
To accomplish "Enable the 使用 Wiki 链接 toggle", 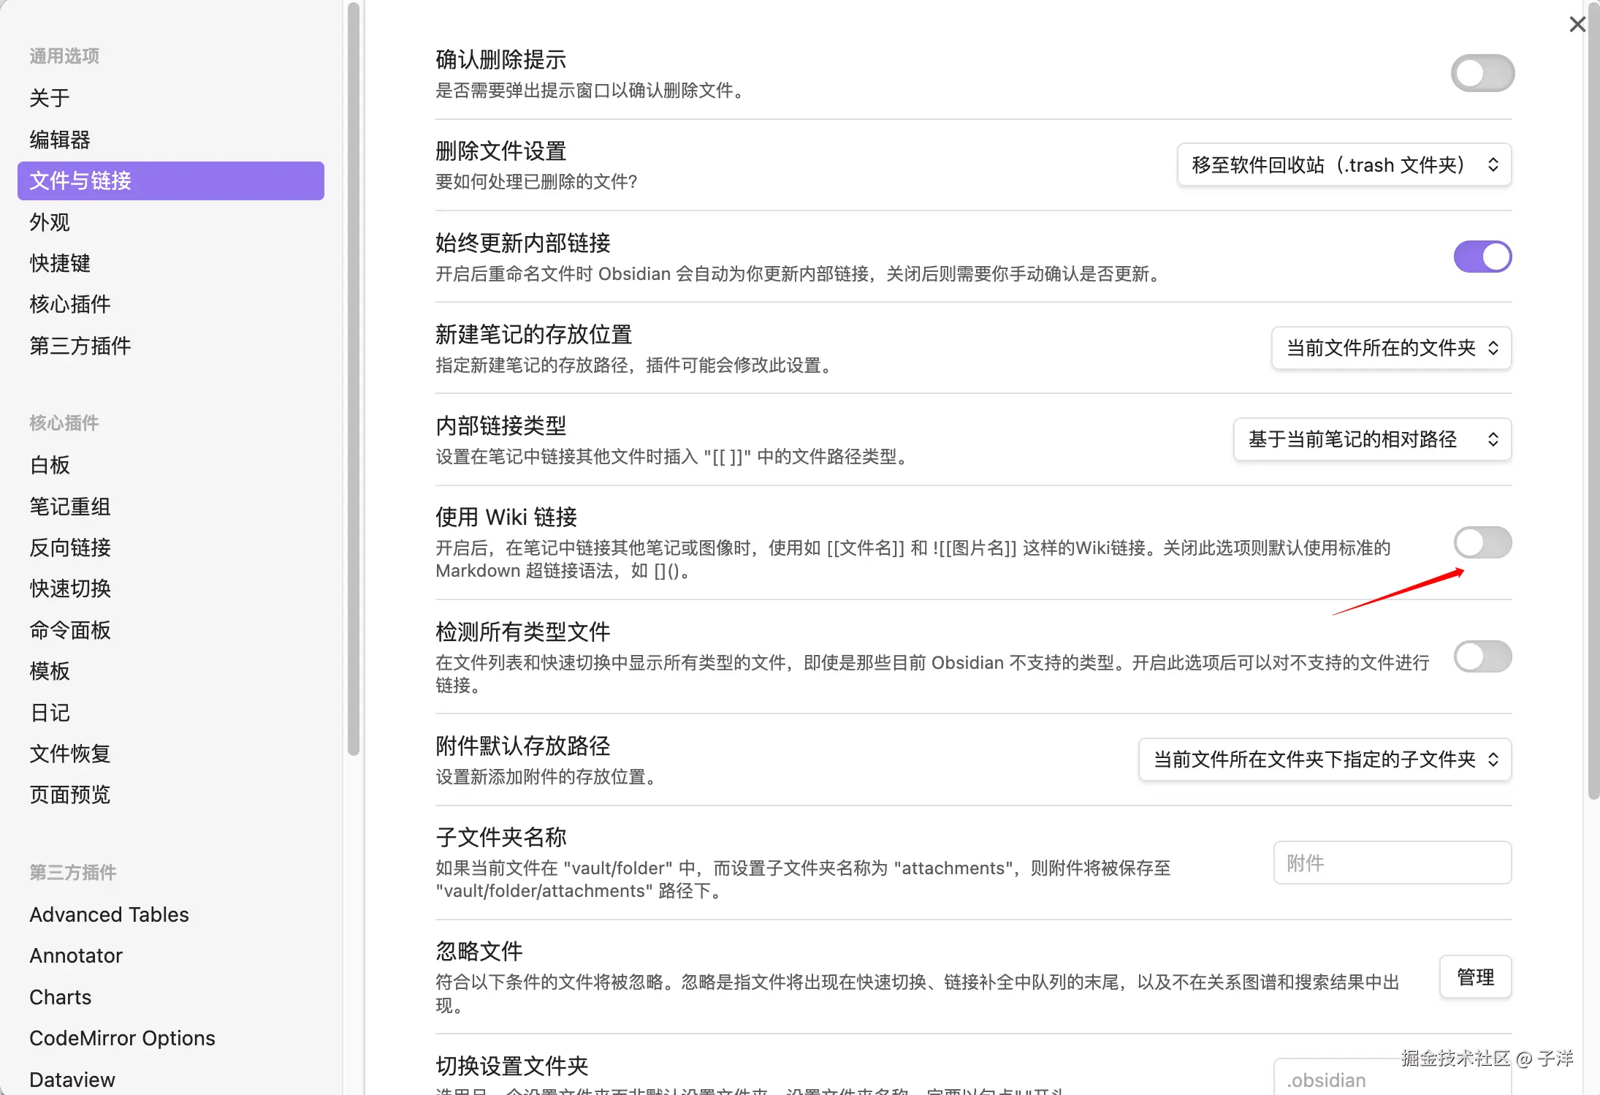I will 1482,542.
